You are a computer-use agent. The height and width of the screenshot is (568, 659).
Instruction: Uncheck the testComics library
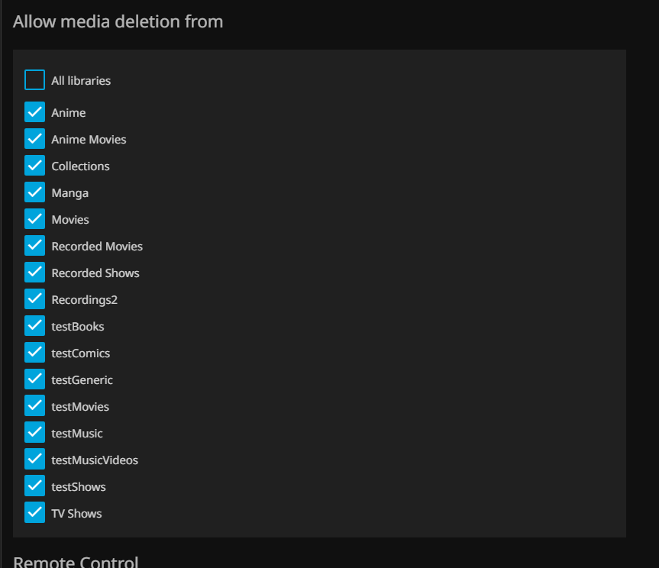point(34,353)
